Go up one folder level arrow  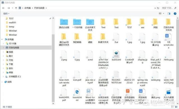[x=16, y=8]
